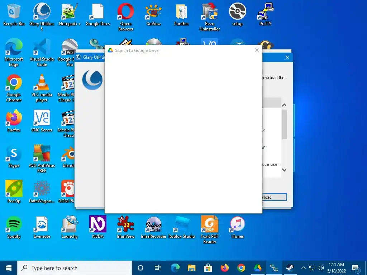Open NVDA desktop shortcut
This screenshot has height=275, width=367.
pyautogui.click(x=97, y=227)
